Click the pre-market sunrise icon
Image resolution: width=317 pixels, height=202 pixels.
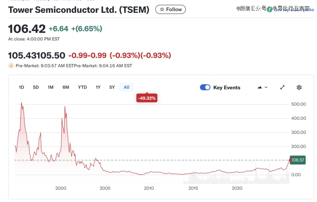pos(11,65)
